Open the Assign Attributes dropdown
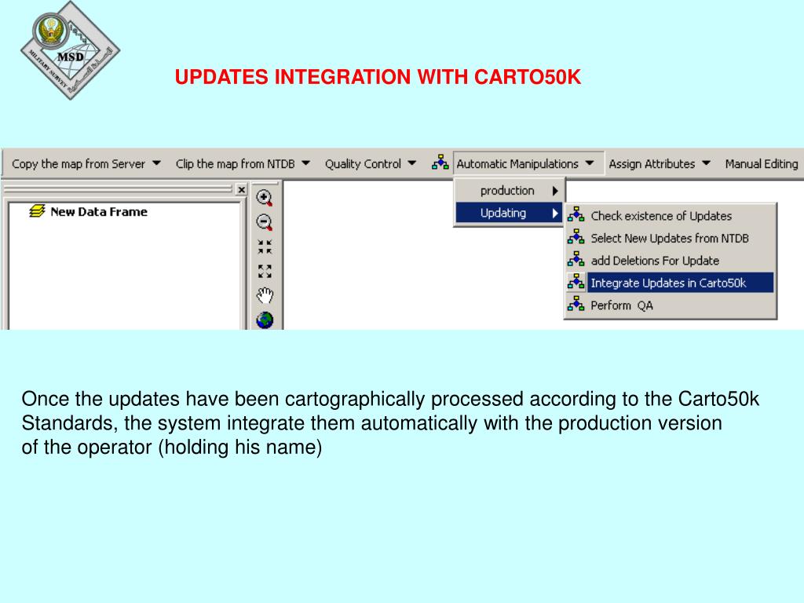Screen dimensions: 804x603 (x=660, y=163)
